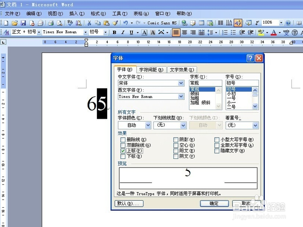Open the 字体颜色 font color dropdown
The width and height of the screenshot is (303, 227).
pos(148,125)
